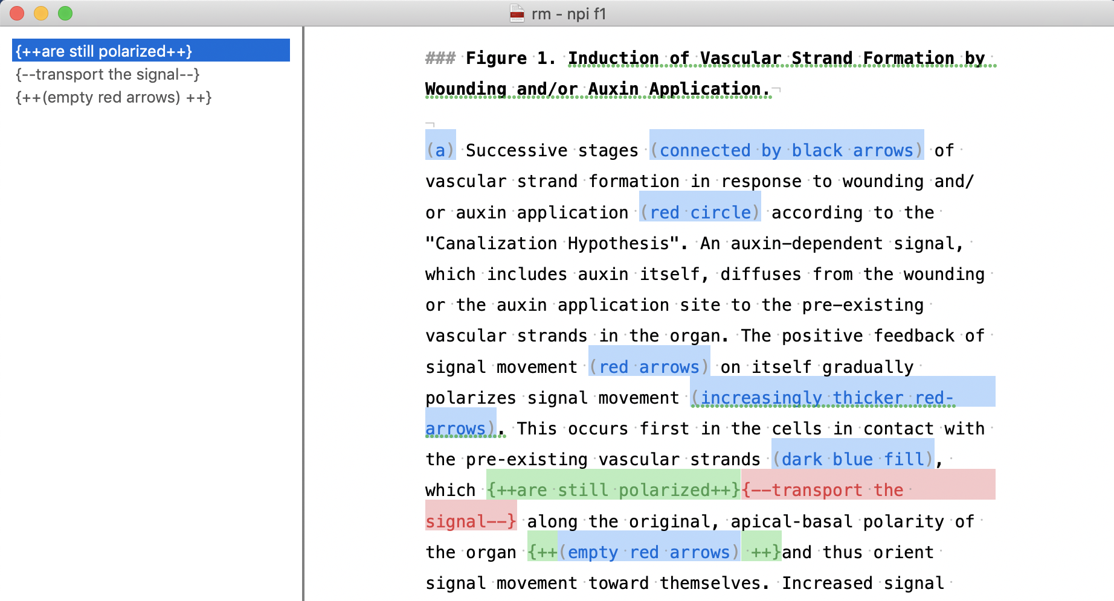This screenshot has width=1114, height=601.
Task: Close the window with the red button
Action: coord(17,13)
